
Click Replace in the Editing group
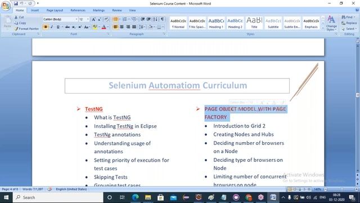[349, 23]
